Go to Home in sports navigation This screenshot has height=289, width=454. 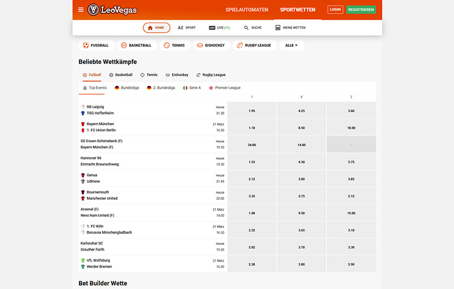pyautogui.click(x=156, y=28)
